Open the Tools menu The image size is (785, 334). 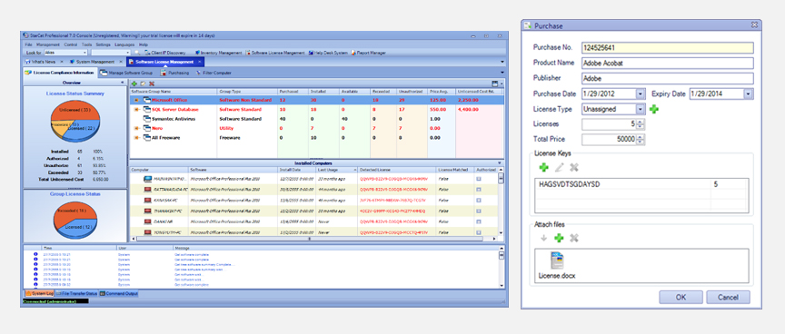pyautogui.click(x=86, y=44)
